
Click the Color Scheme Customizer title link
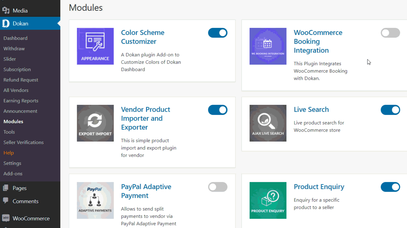[x=143, y=37]
